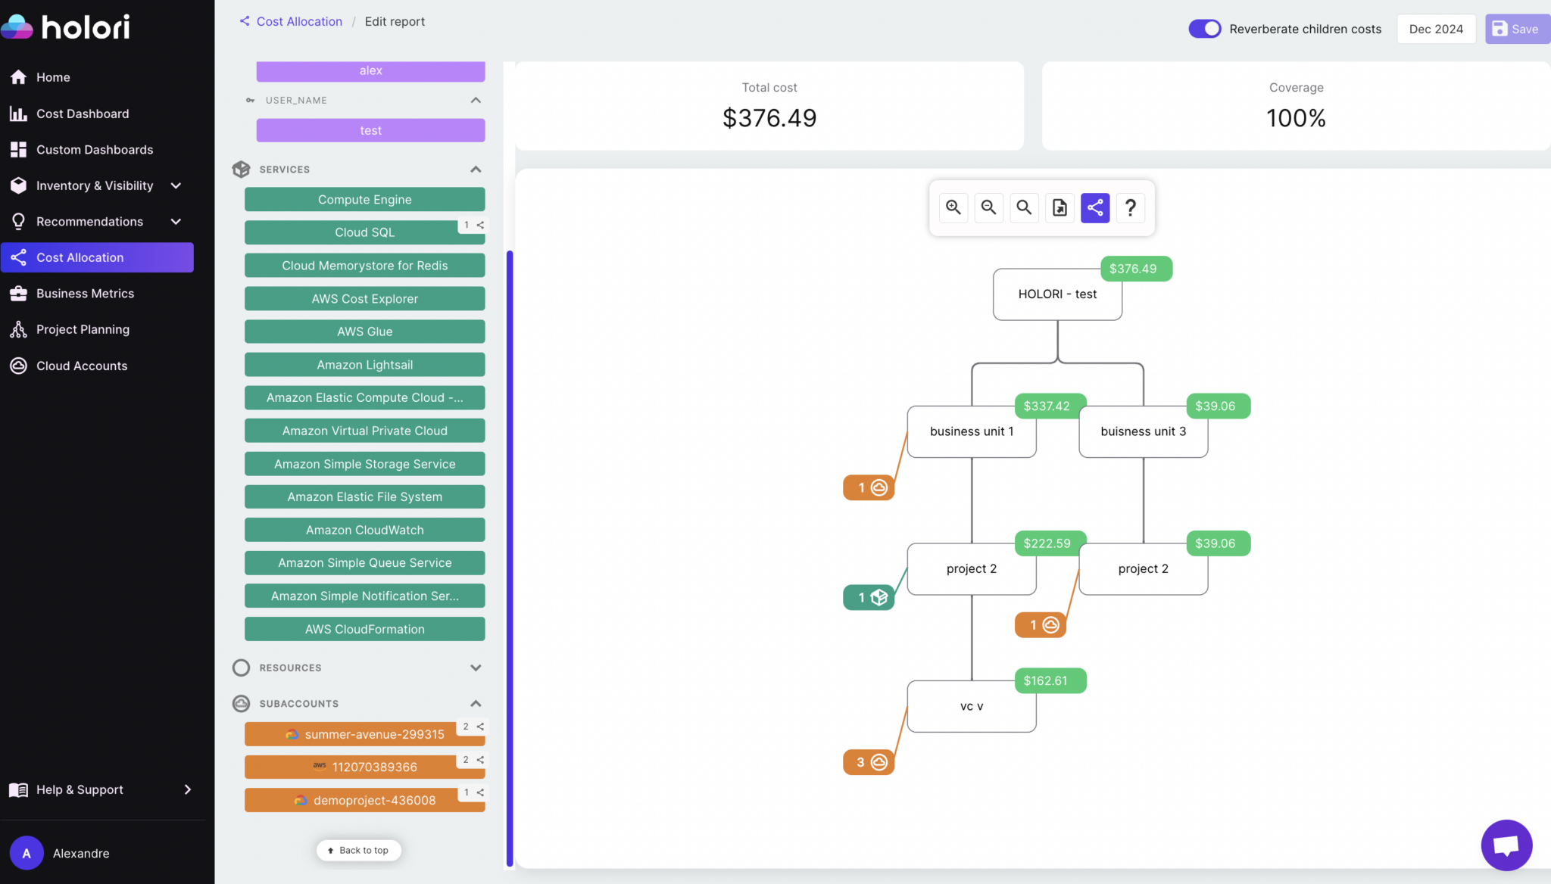Image resolution: width=1551 pixels, height=884 pixels.
Task: Select the purple share graph view icon
Action: point(1095,207)
